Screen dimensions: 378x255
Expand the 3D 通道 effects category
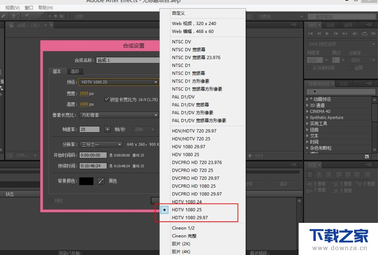307,105
